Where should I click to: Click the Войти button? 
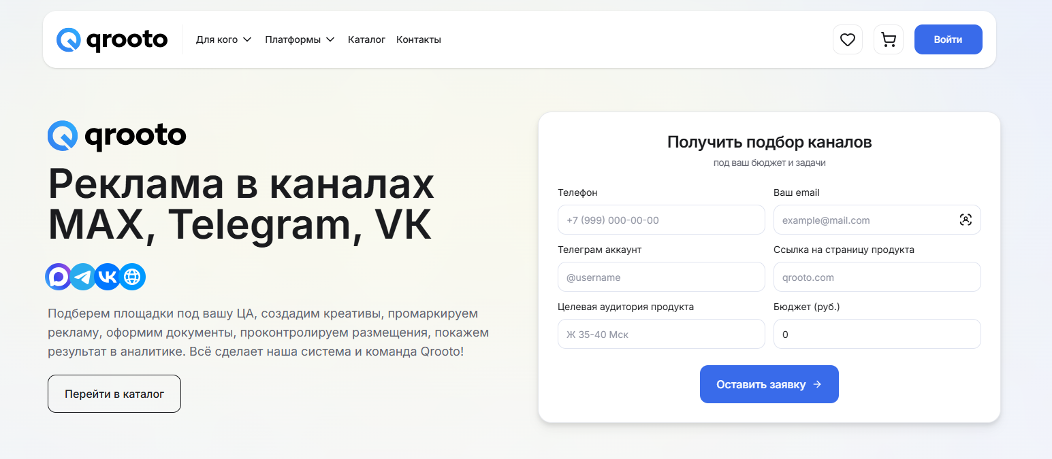coord(948,39)
